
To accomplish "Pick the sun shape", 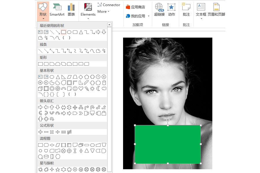I will pyautogui.click(x=92, y=89).
